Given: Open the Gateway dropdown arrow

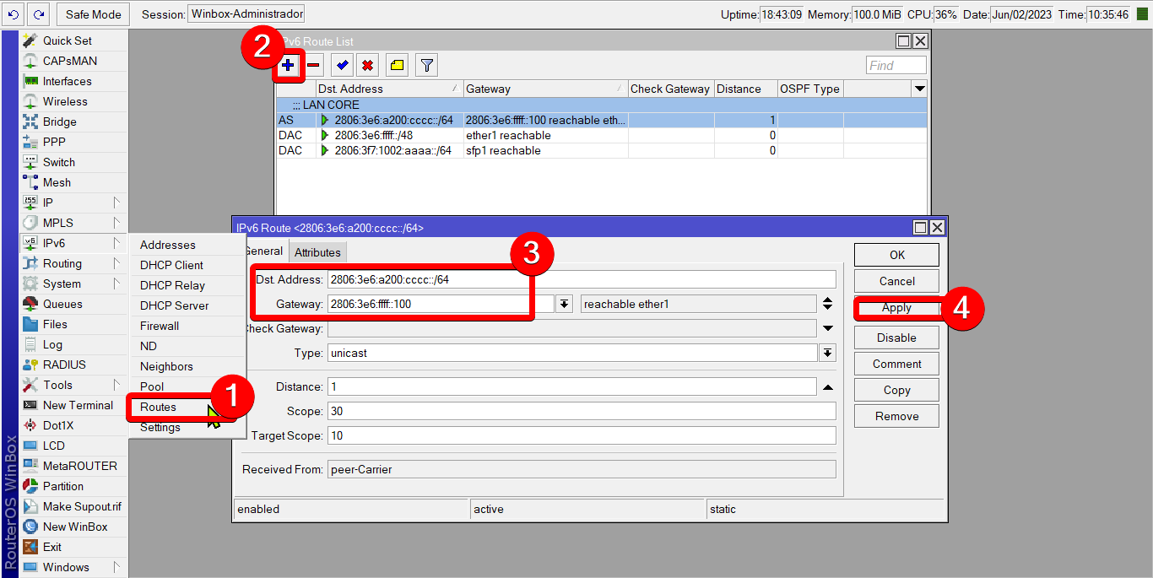Looking at the screenshot, I should (565, 304).
